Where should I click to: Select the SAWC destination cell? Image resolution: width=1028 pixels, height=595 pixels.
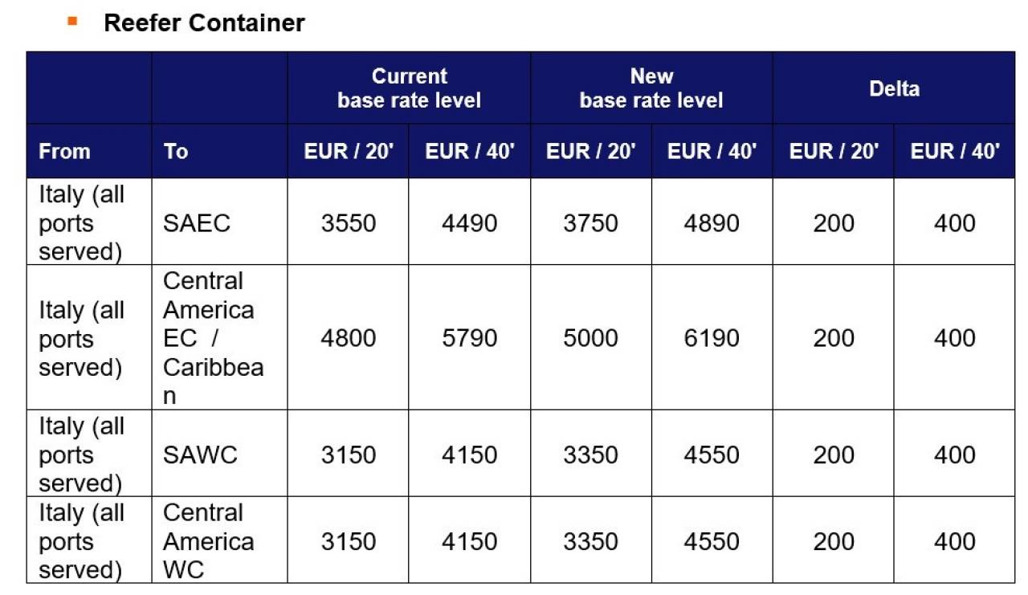(219, 454)
